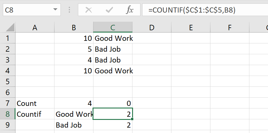Click the Insert Function fx icon

pyautogui.click(x=130, y=10)
